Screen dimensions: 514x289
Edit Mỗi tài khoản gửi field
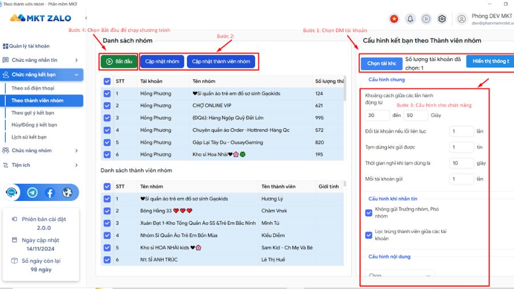(461, 179)
